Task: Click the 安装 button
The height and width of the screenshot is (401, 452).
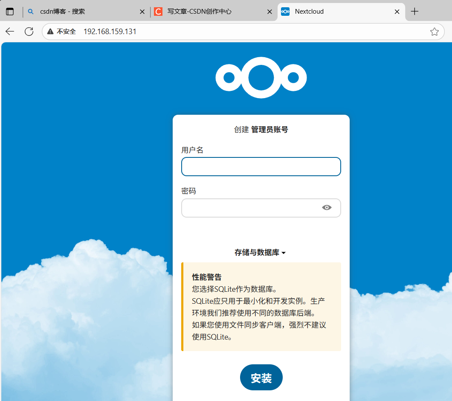Action: pos(261,378)
